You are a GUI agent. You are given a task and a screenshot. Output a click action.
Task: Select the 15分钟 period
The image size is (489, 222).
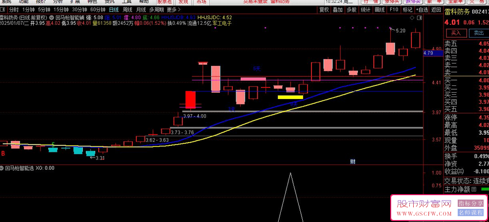coord(61,10)
